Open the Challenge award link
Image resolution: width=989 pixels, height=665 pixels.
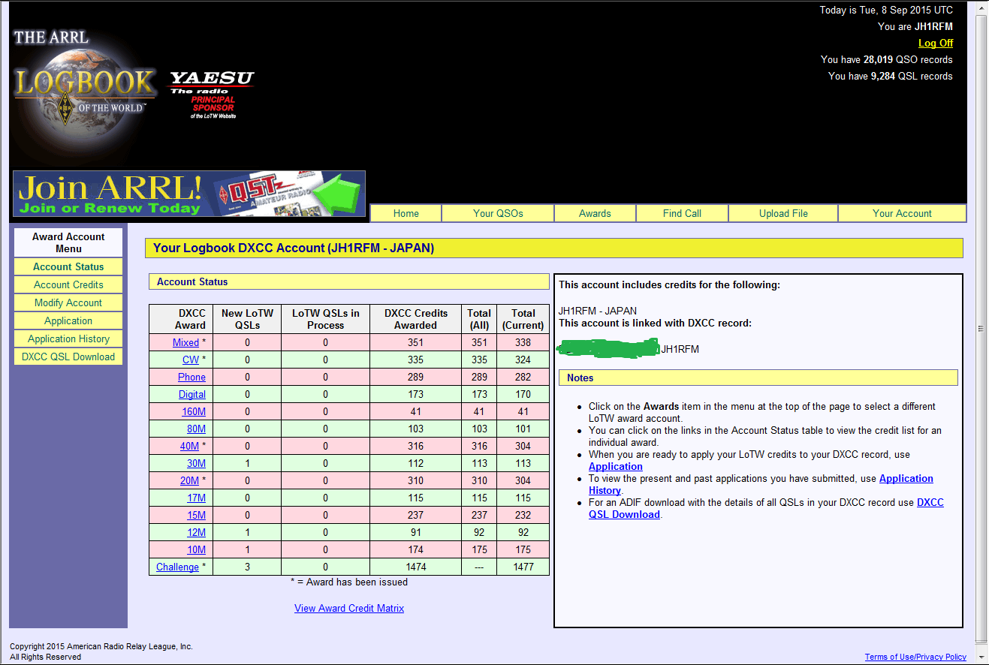coord(177,567)
